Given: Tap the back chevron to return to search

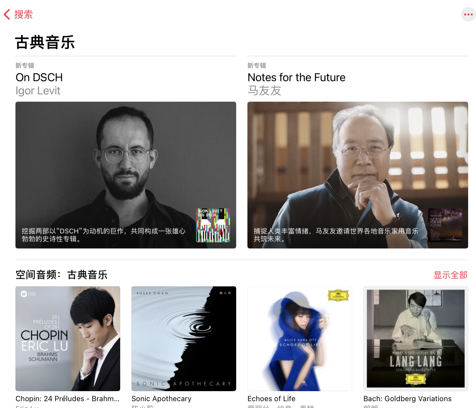Looking at the screenshot, I should coord(7,14).
